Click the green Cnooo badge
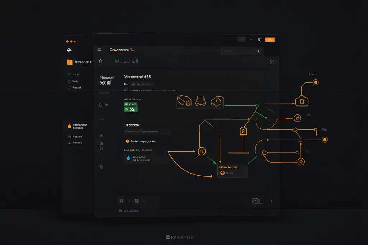 point(130,104)
